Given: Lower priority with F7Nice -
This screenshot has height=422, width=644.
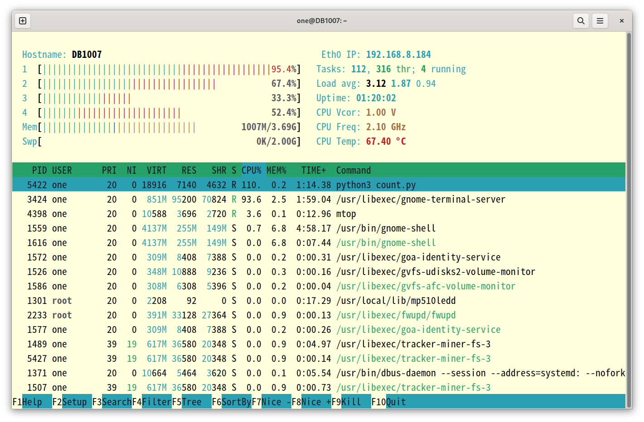Looking at the screenshot, I should (x=271, y=402).
